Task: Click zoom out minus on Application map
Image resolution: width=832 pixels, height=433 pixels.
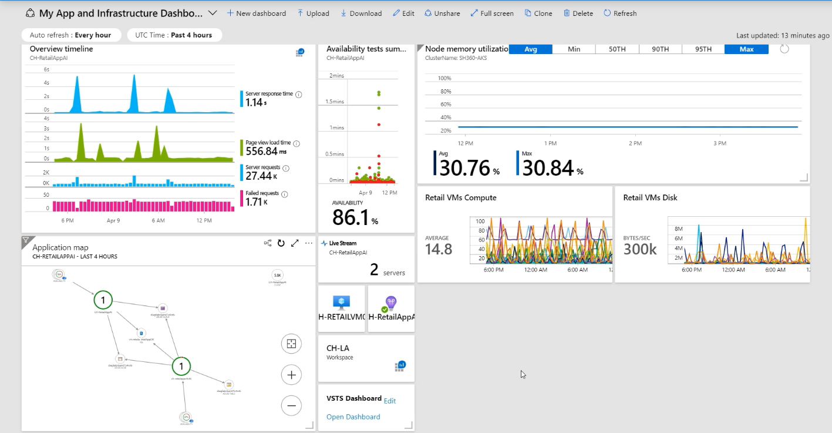Action: pos(291,405)
